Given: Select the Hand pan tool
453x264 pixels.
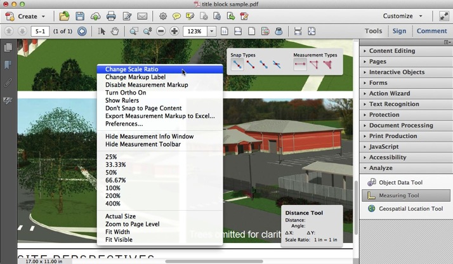Looking at the screenshot, I should [115, 31].
